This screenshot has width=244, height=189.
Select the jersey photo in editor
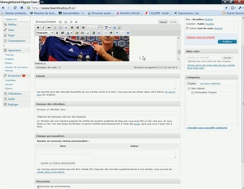(84, 48)
